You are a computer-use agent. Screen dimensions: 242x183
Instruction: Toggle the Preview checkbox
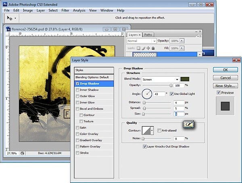[219, 93]
